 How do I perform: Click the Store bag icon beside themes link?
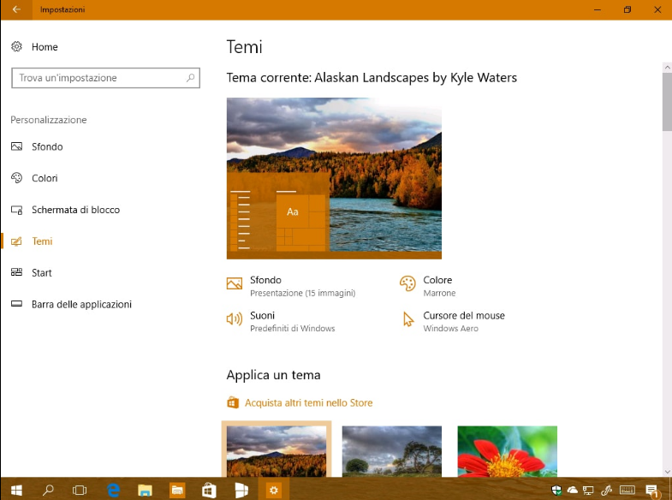point(232,402)
